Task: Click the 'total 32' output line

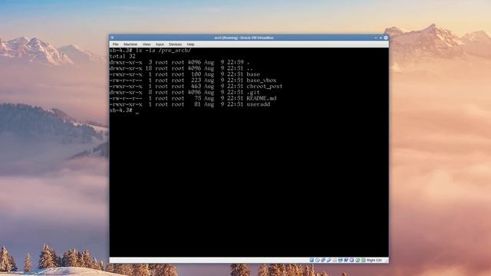Action: point(123,56)
